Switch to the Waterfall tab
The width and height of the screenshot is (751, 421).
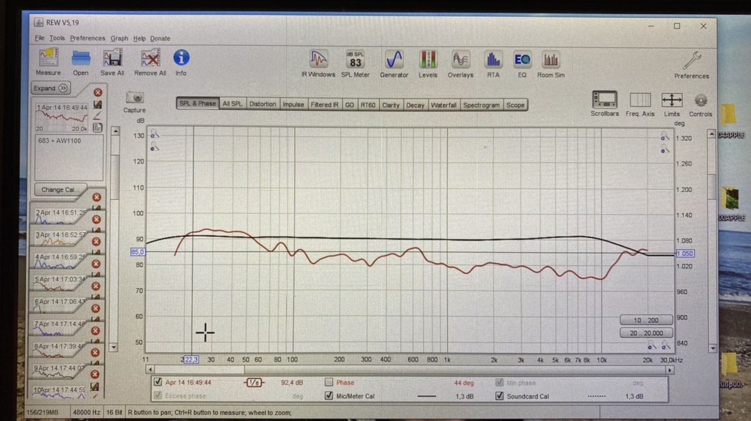(x=444, y=104)
